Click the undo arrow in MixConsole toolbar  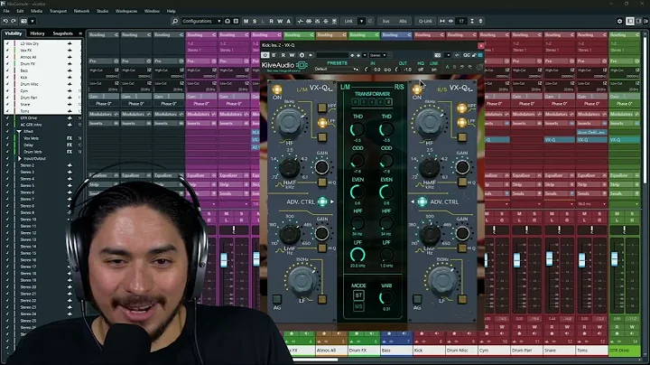(x=5, y=21)
